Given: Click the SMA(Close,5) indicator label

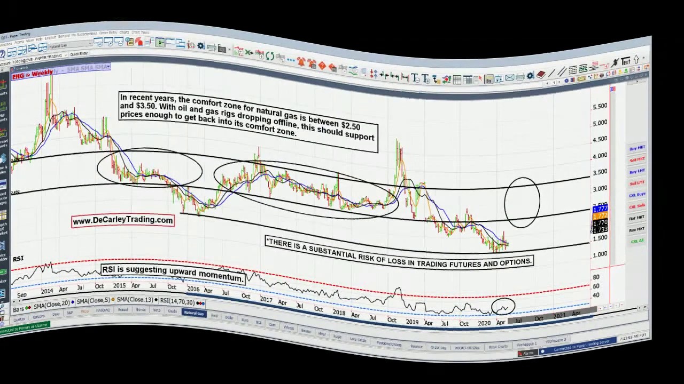Looking at the screenshot, I should coord(93,301).
